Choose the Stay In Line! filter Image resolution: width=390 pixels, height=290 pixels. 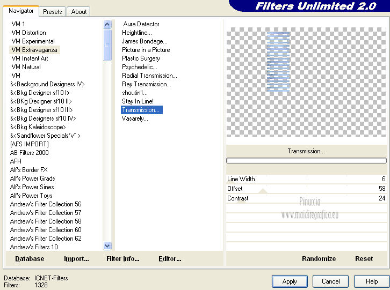pos(138,101)
